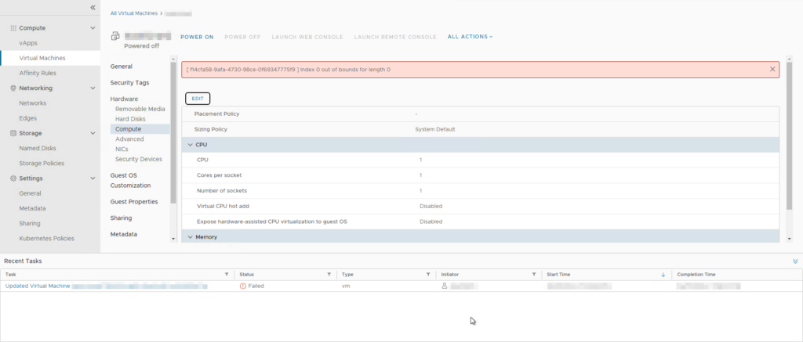Open the Initiator column filter
Viewport: 803px width, 342px height.
533,275
